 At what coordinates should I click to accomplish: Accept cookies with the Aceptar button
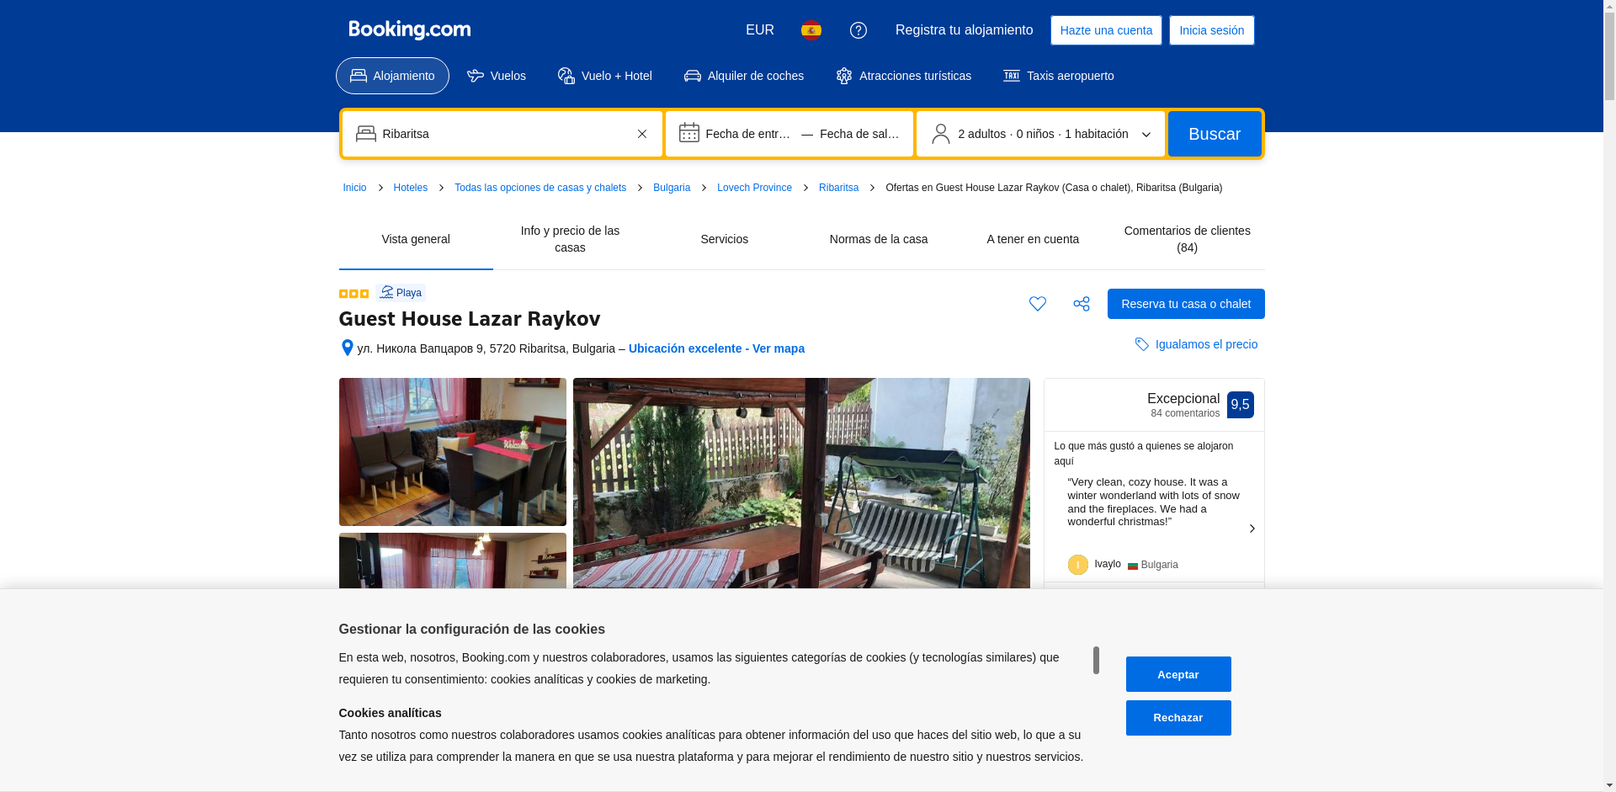point(1177,674)
